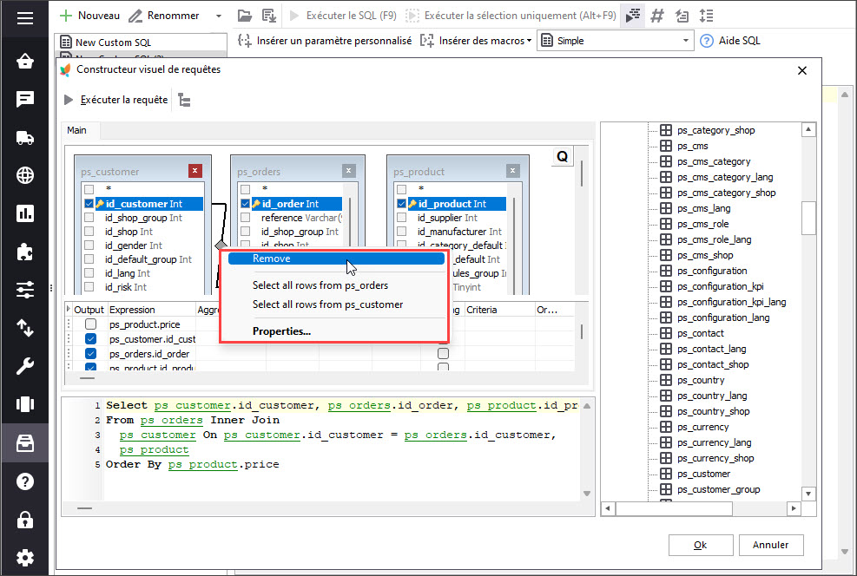Click the toolbar icon right of the hash
Image resolution: width=857 pixels, height=576 pixels.
coord(682,16)
